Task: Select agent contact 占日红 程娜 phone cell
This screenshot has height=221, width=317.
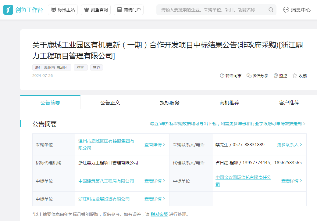Action: [259, 162]
